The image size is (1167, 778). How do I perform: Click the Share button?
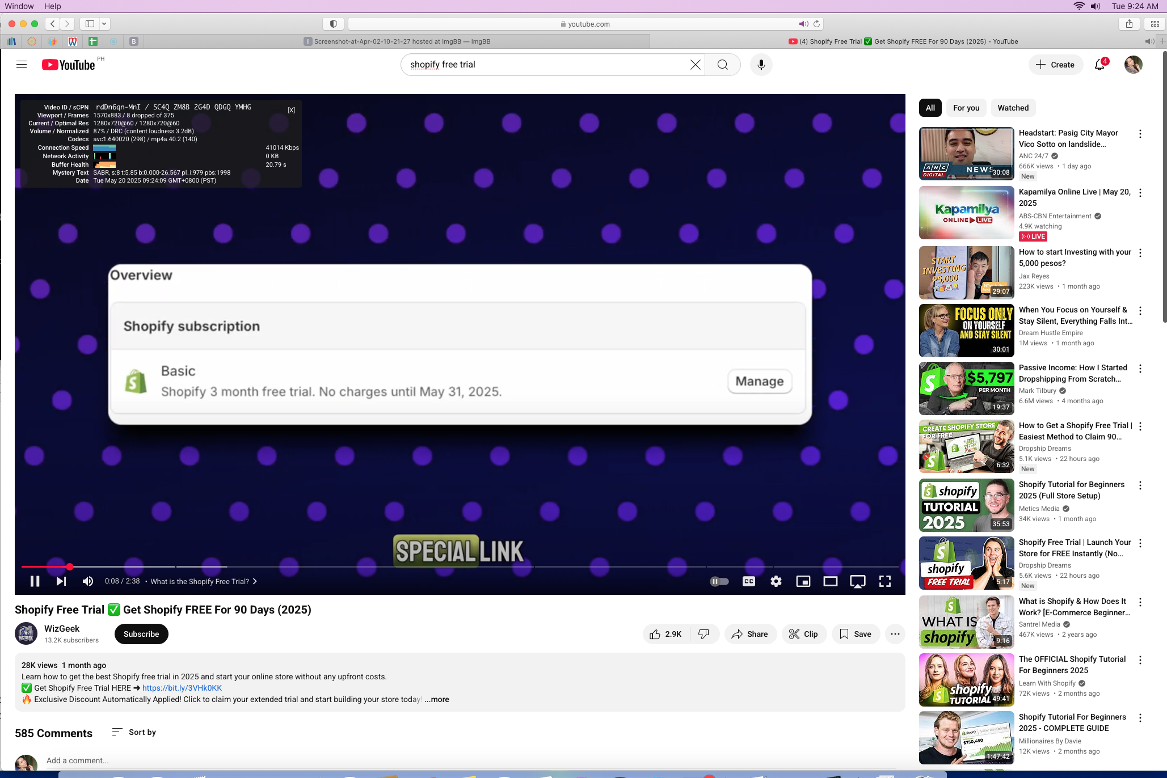click(x=750, y=634)
